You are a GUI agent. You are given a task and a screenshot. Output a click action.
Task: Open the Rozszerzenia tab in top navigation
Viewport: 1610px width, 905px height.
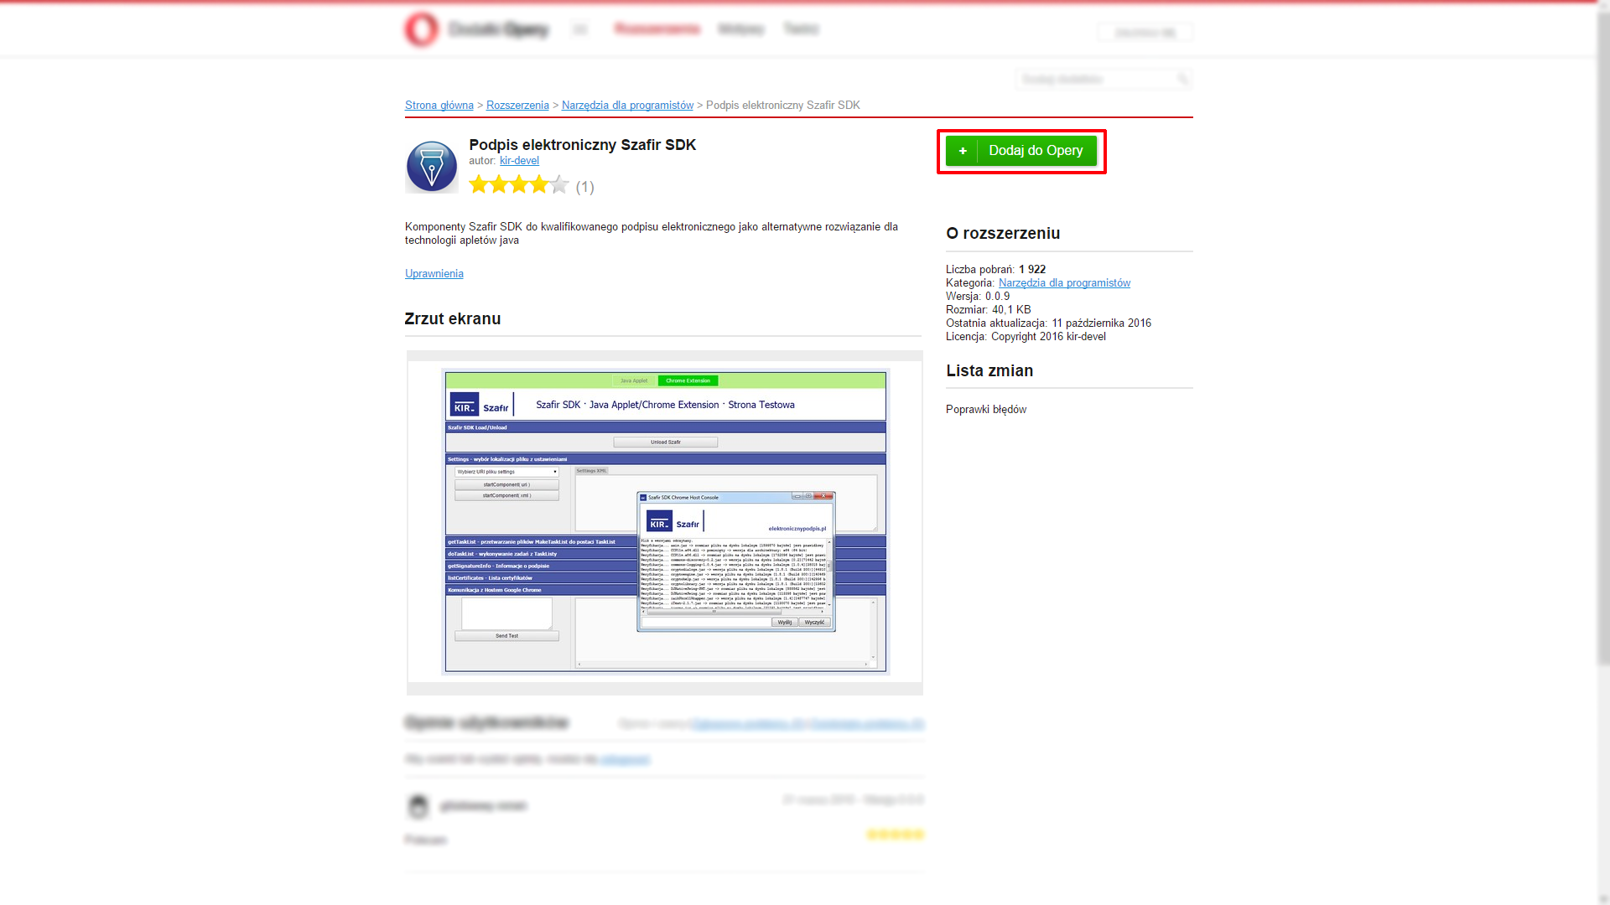click(657, 29)
